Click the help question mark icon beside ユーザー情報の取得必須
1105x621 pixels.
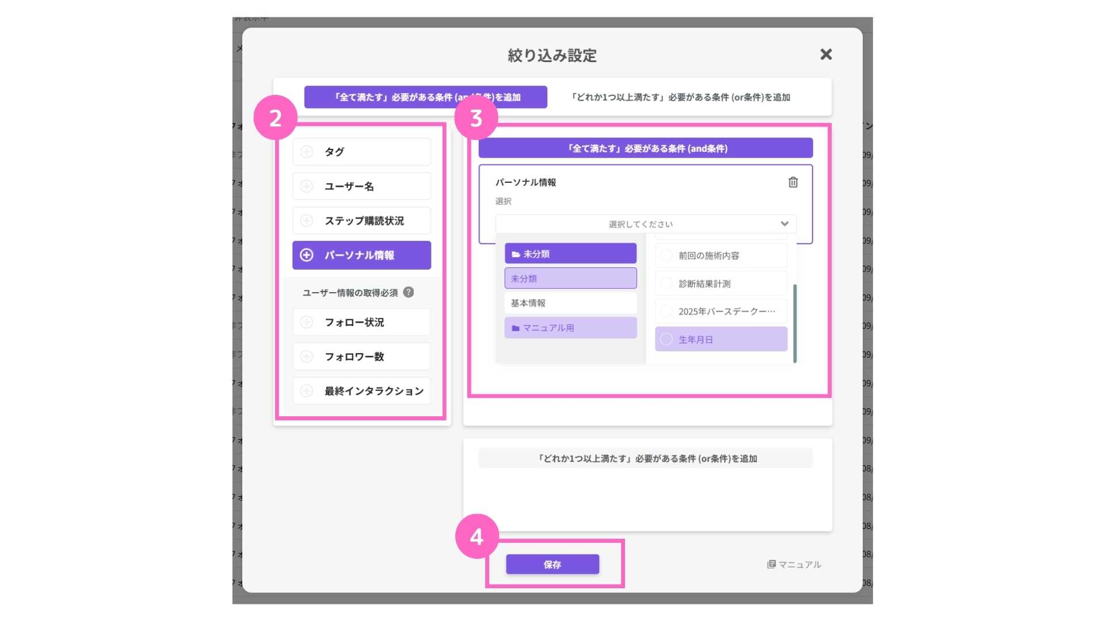[409, 292]
